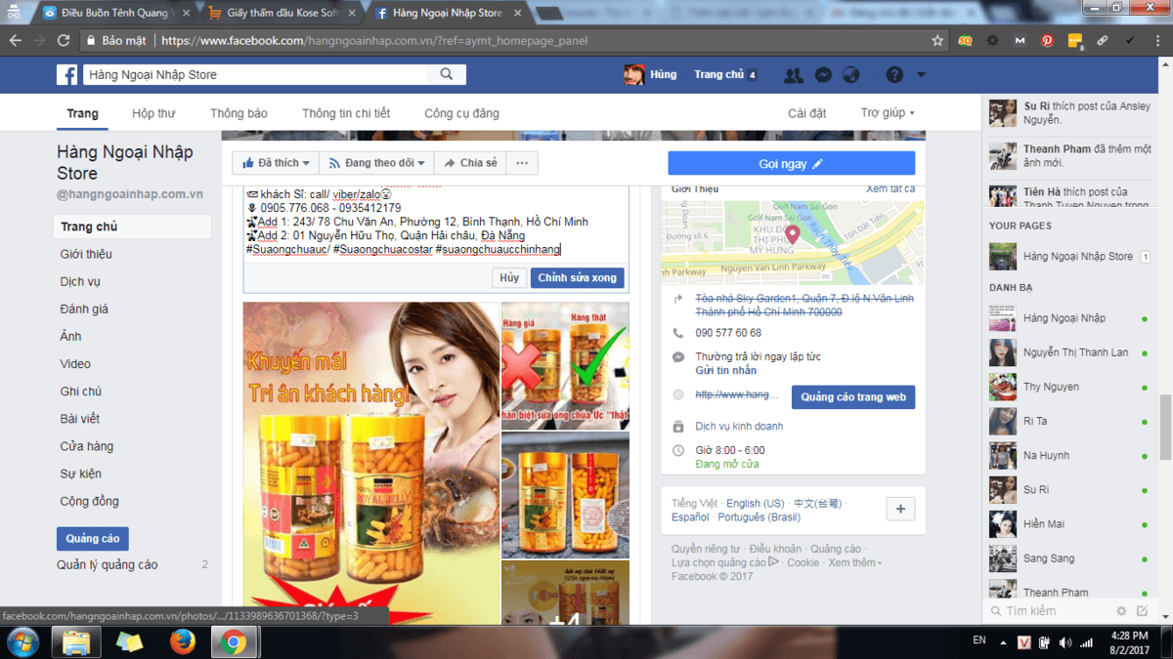Click the blue Quảng cáo sidebar button
Viewport: 1173px width, 659px height.
(93, 539)
